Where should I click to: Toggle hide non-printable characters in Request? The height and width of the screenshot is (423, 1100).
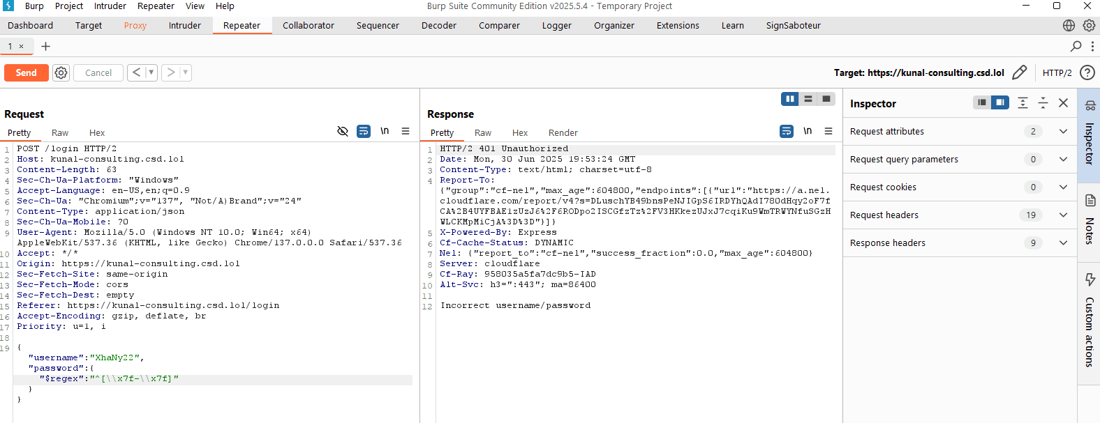pos(343,131)
